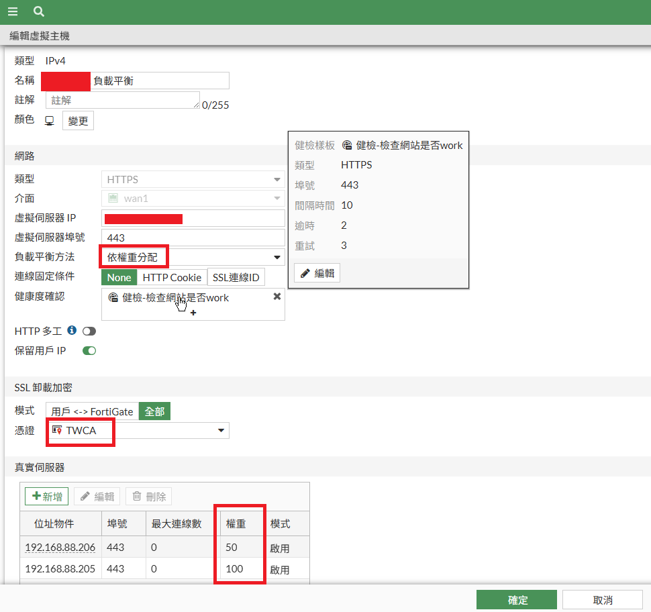651x612 pixels.
Task: Click the search magnifier icon
Action: (39, 11)
